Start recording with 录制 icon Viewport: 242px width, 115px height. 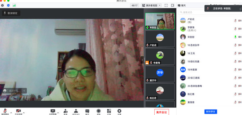(x=99, y=111)
